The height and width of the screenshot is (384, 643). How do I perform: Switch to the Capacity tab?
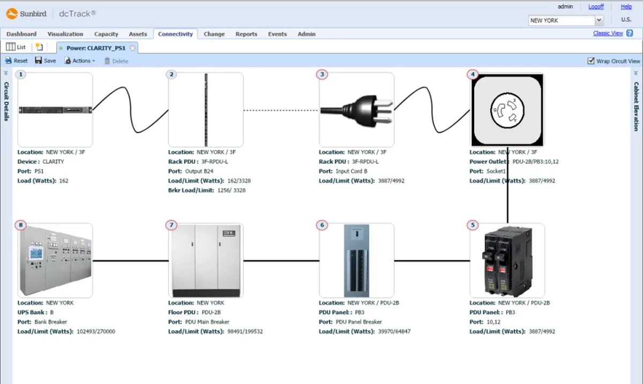(x=106, y=34)
